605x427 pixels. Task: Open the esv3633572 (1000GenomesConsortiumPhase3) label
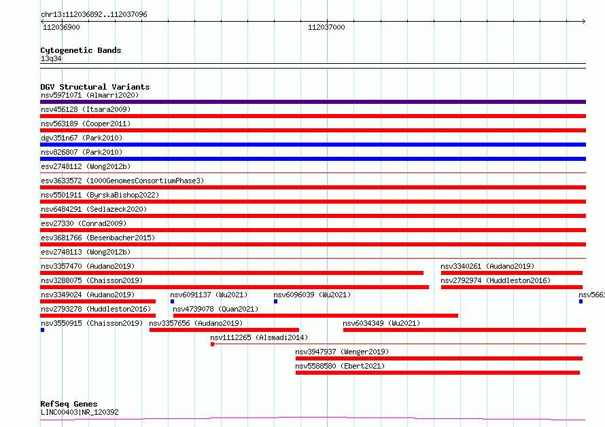[x=122, y=181]
